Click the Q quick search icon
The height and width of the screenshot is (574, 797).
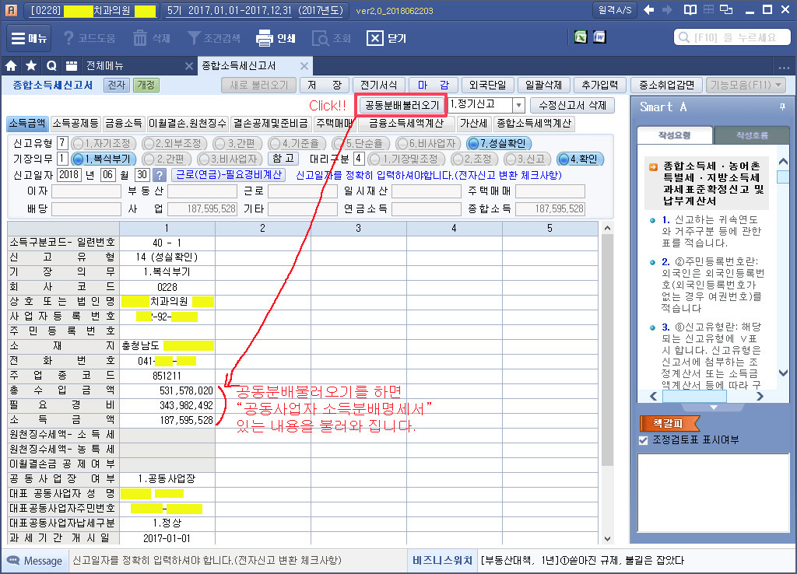(x=51, y=65)
